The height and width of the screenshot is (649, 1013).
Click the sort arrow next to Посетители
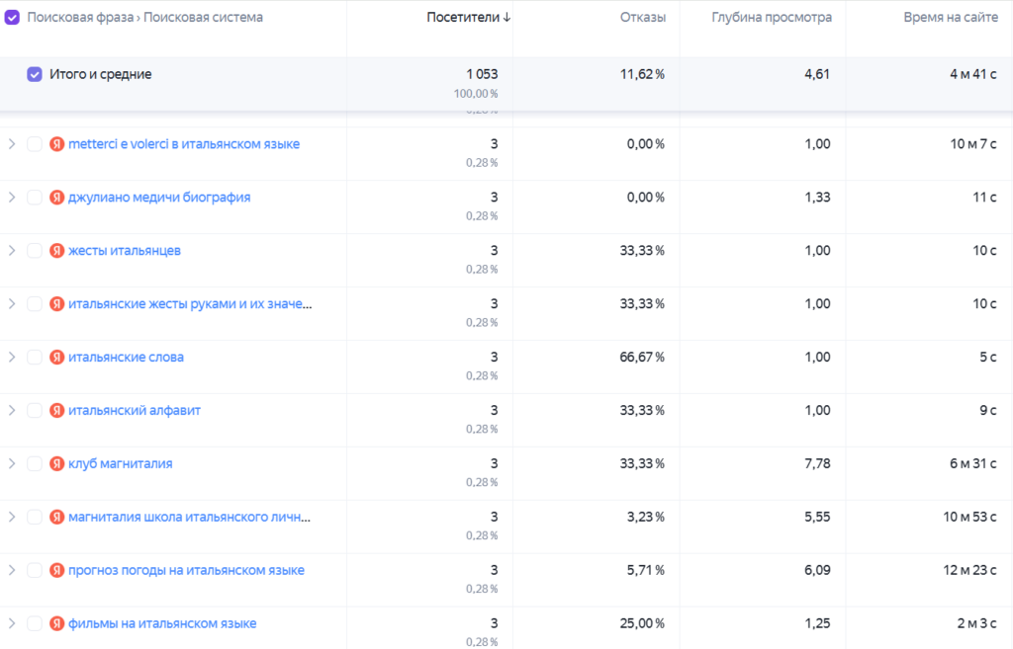tap(507, 18)
